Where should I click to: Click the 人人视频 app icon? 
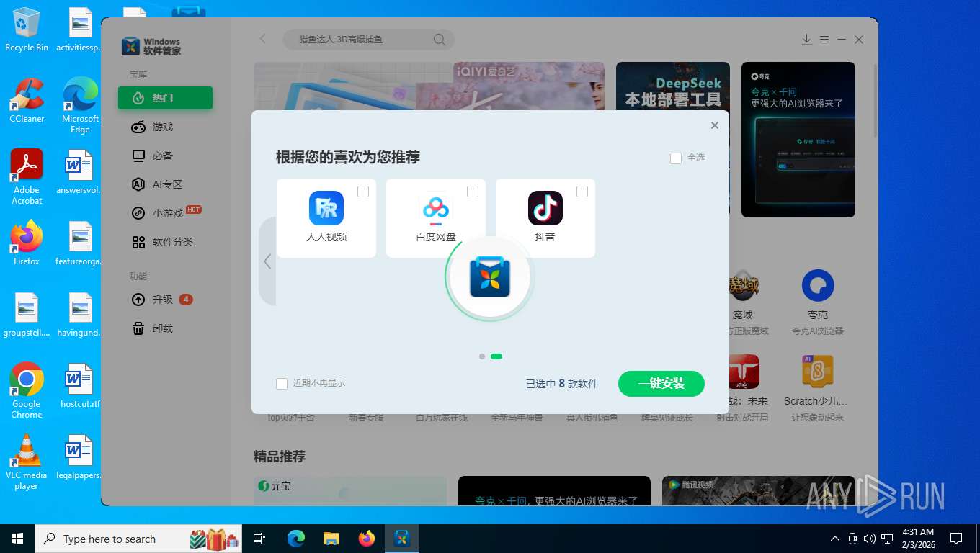pos(326,208)
